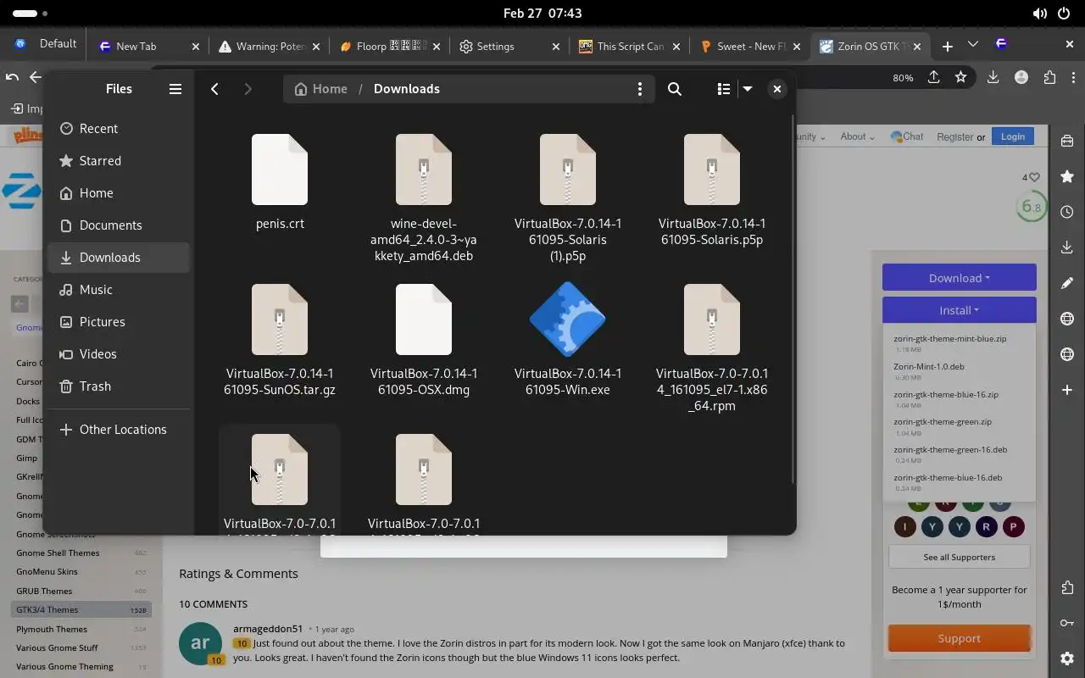The width and height of the screenshot is (1085, 678).
Task: Open system volume indicator in top bar
Action: click(x=1039, y=14)
